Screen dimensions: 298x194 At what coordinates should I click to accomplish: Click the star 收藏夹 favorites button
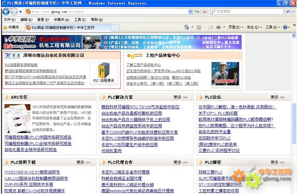[x=11, y=28]
